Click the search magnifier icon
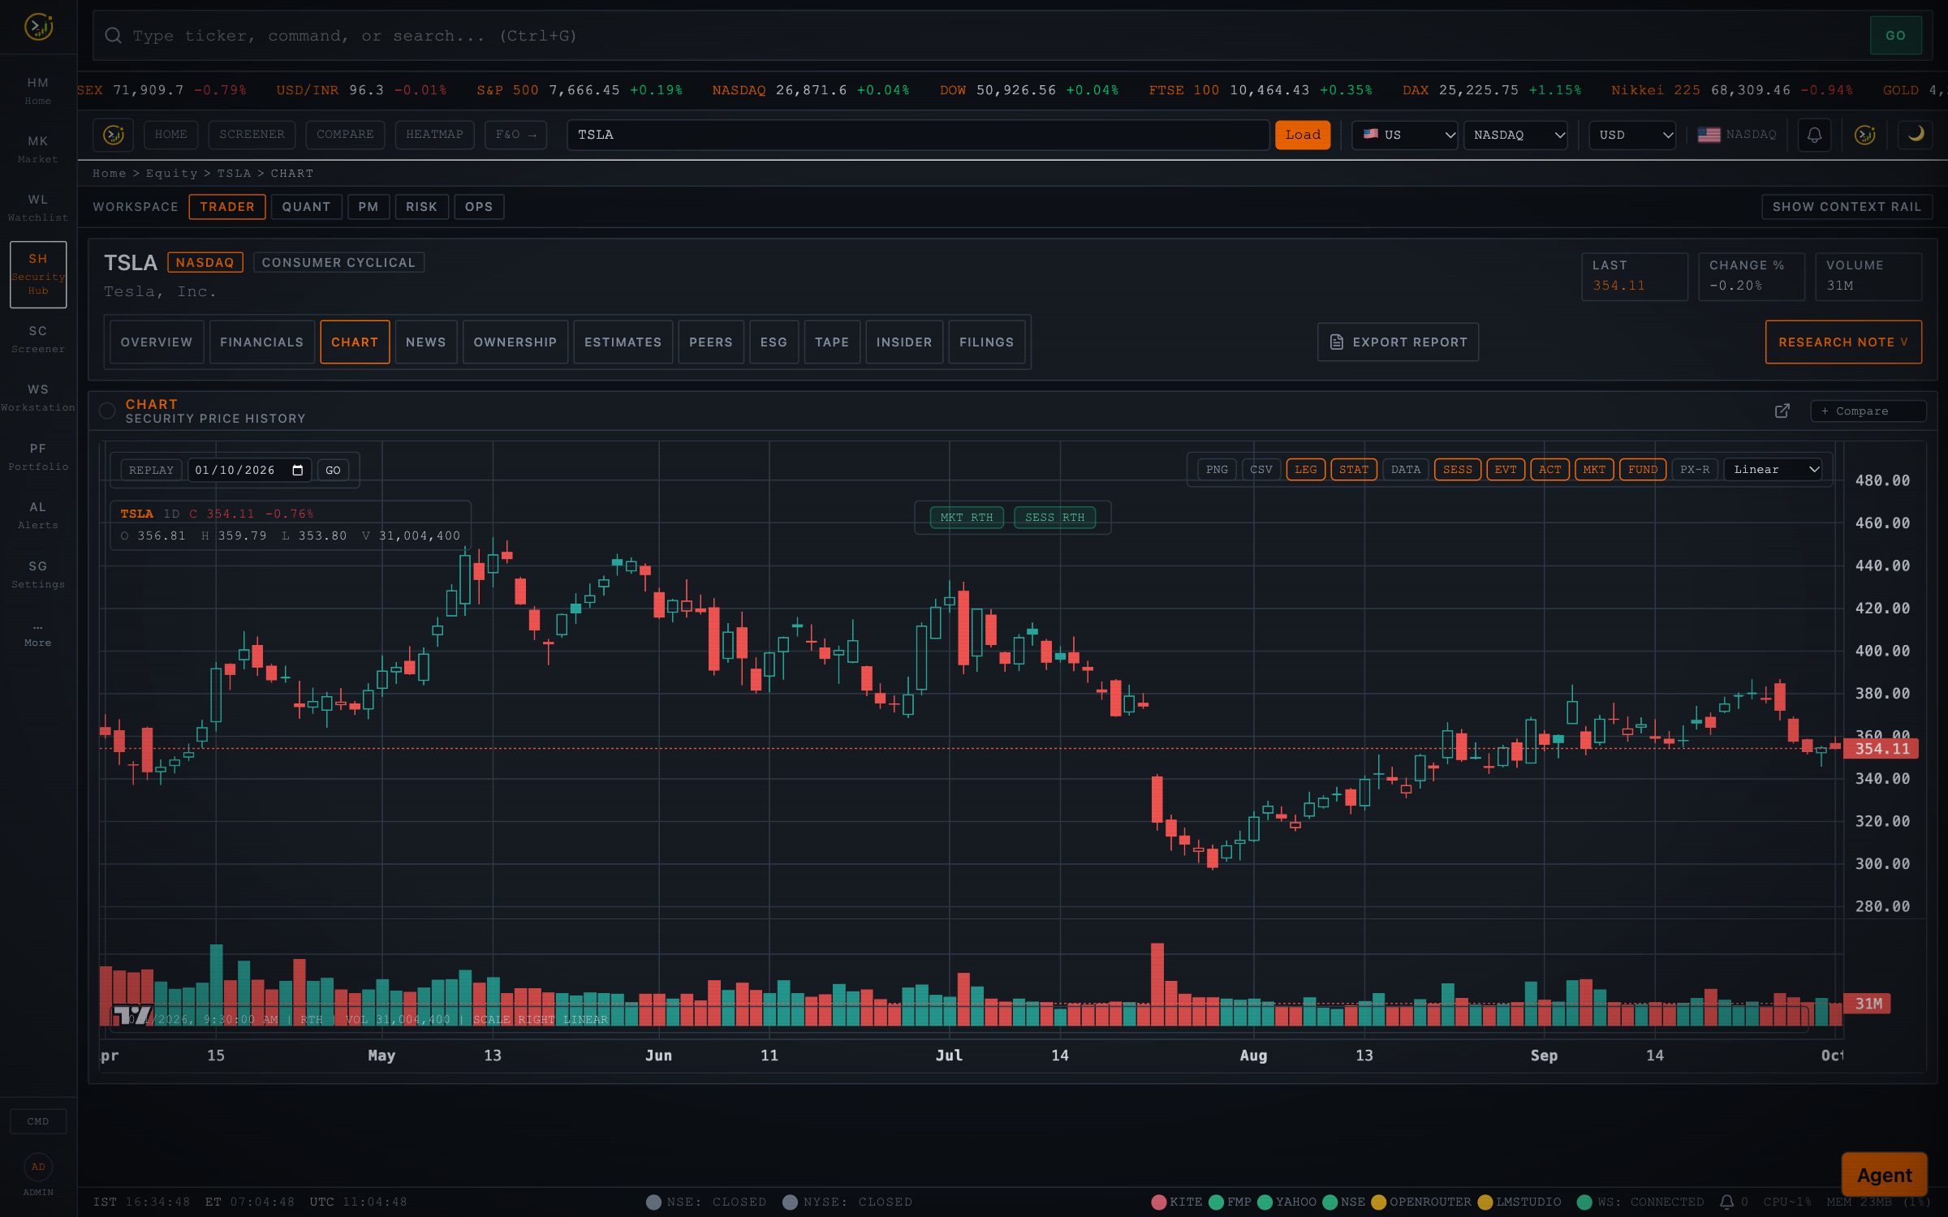The width and height of the screenshot is (1948, 1217). point(114,36)
